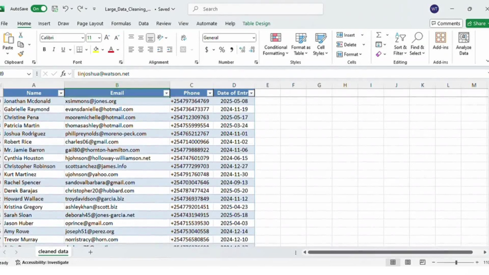The width and height of the screenshot is (489, 275).
Task: Toggle Underline formatting
Action: coord(63,49)
